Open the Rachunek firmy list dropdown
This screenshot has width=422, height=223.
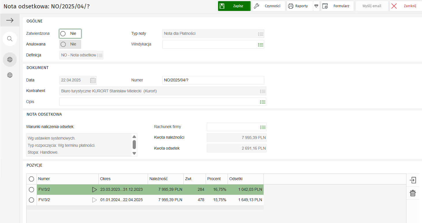(x=263, y=127)
